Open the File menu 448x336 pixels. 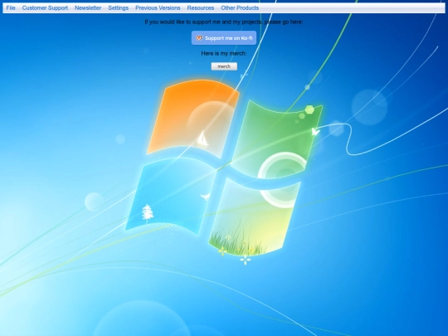coord(11,8)
